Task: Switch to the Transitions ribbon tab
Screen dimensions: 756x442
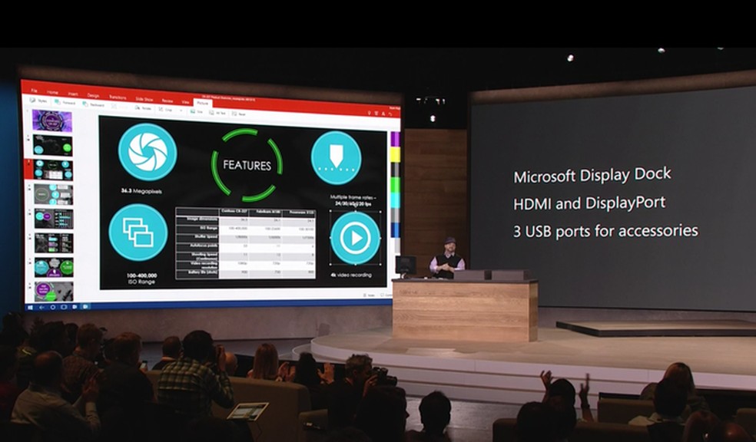Action: click(x=119, y=97)
